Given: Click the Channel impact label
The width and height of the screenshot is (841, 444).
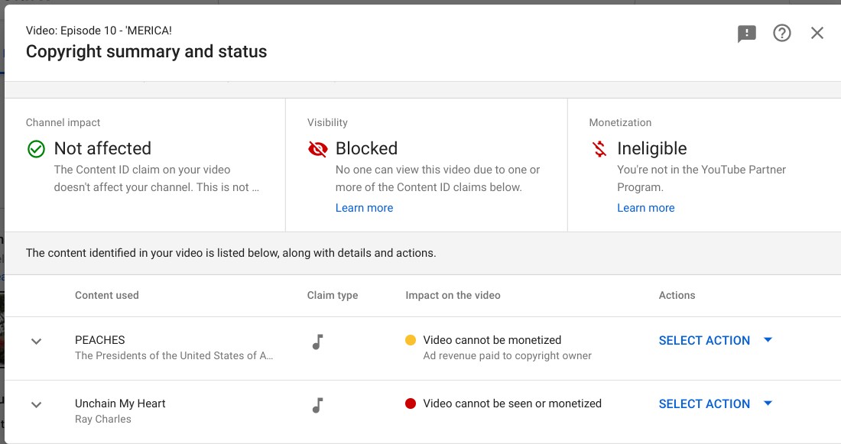Looking at the screenshot, I should click(63, 122).
